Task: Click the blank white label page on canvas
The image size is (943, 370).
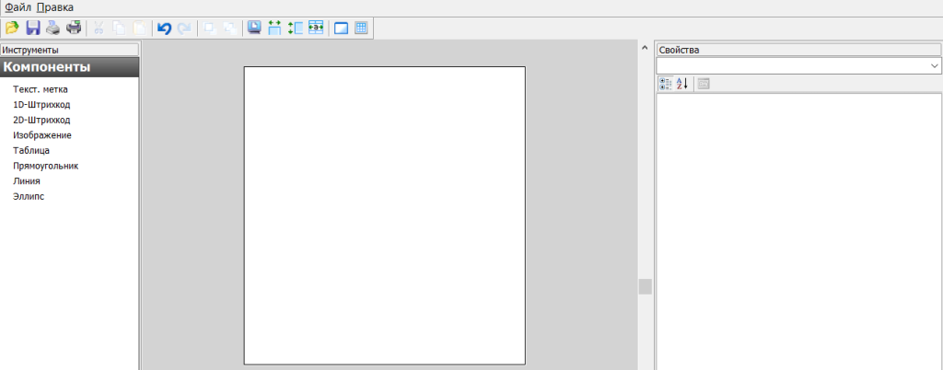Action: coord(385,215)
